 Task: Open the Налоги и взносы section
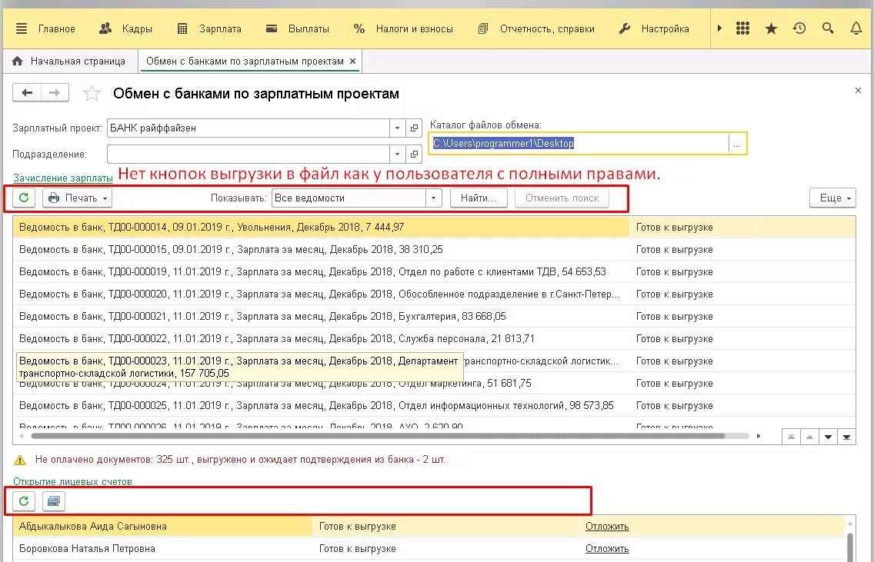[x=403, y=28]
